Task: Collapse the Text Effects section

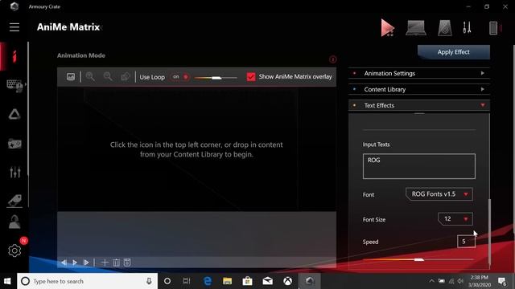Action: tap(419, 105)
